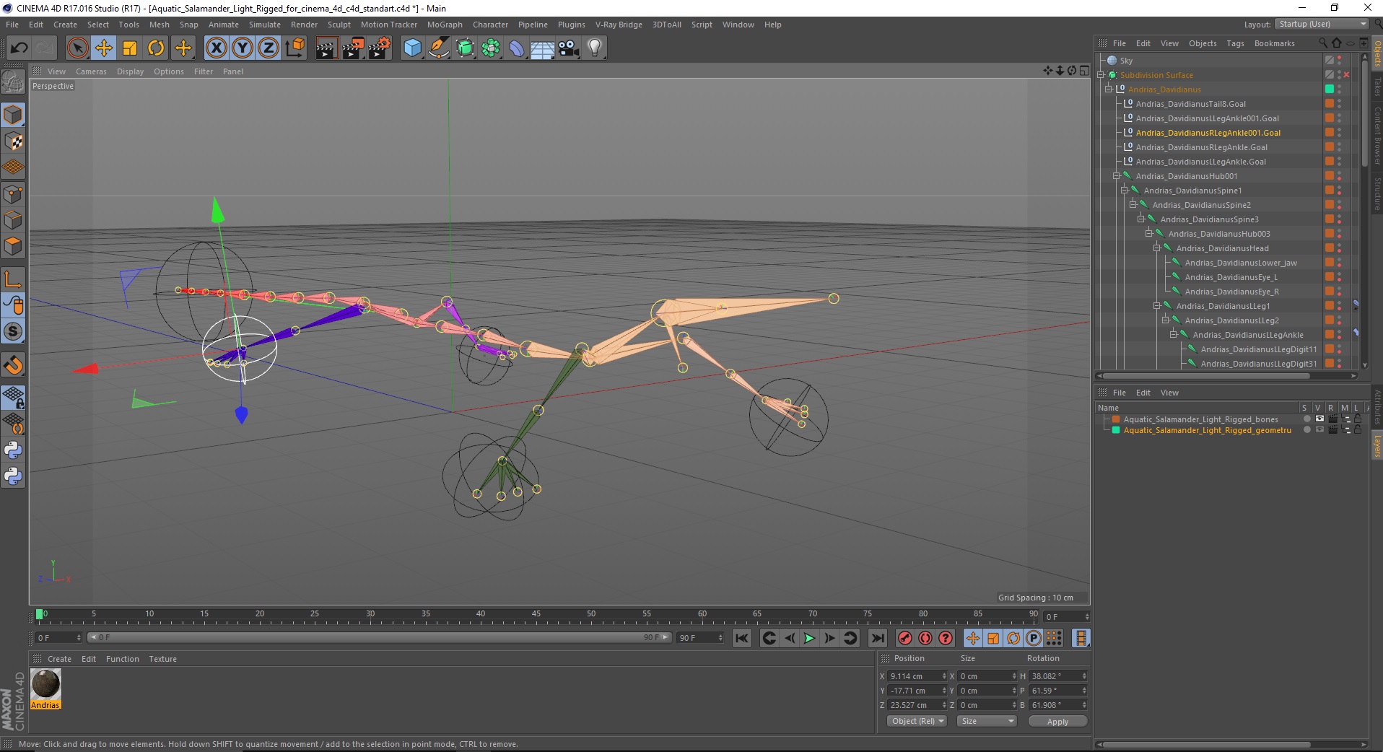Go to start of animation
1383x752 pixels.
click(x=742, y=638)
